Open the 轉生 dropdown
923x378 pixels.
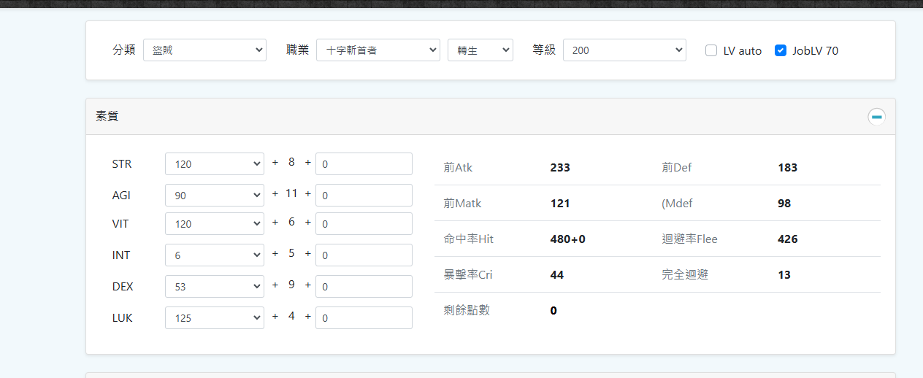click(480, 50)
